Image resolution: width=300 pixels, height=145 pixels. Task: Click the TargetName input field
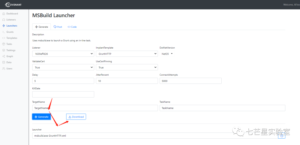coord(95,108)
